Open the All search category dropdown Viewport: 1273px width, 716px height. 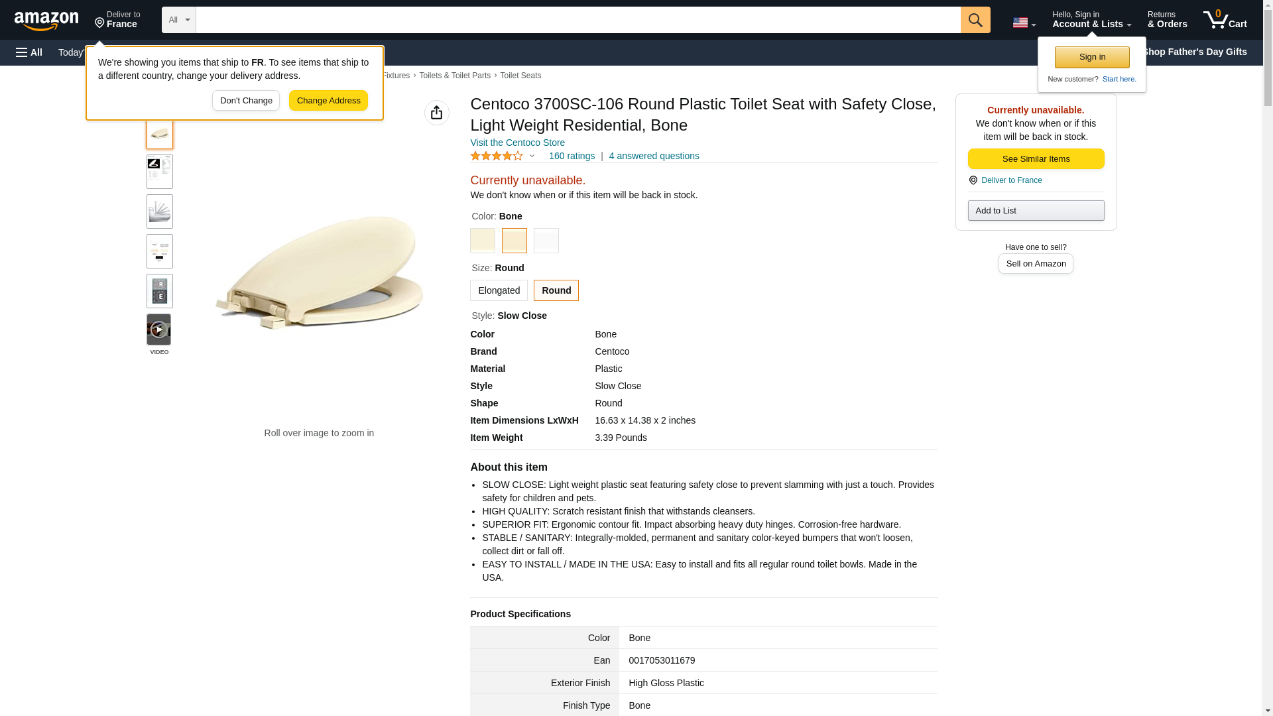point(178,20)
